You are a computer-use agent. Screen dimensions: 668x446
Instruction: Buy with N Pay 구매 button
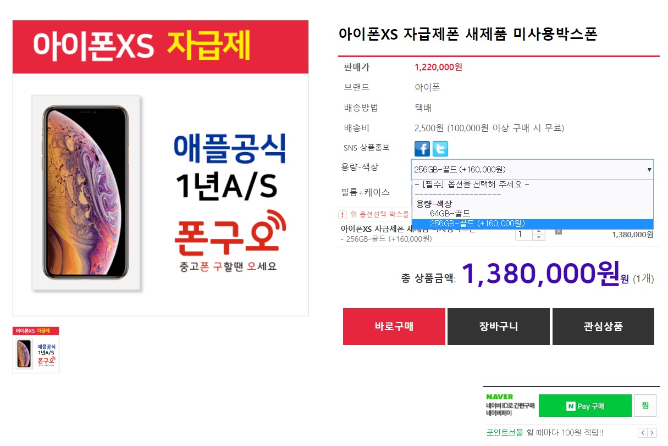[585, 406]
